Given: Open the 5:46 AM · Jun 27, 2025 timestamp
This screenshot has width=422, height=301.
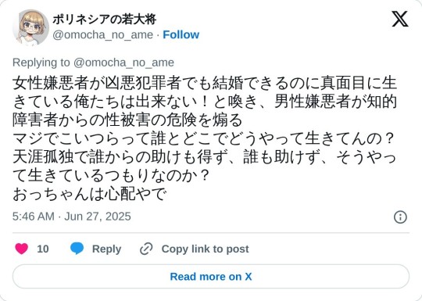Looking at the screenshot, I should [72, 217].
